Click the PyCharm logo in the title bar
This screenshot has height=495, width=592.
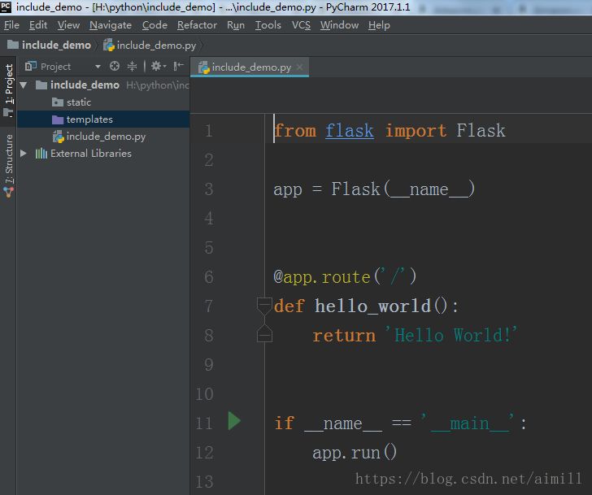click(x=7, y=7)
